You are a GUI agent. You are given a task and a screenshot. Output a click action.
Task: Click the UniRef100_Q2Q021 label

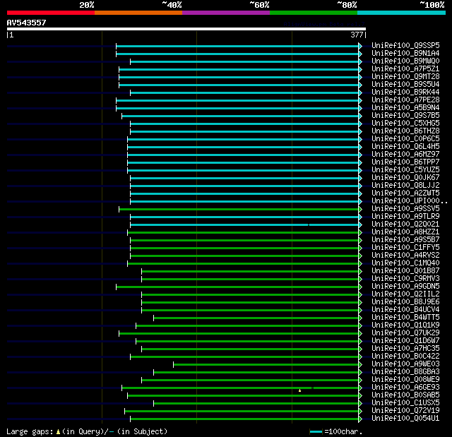(405, 225)
